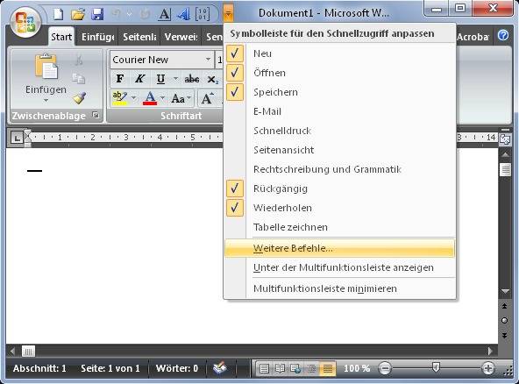Viewport: 519px width, 384px height.
Task: Choose Weitere Befehle... menu entry
Action: pos(339,248)
